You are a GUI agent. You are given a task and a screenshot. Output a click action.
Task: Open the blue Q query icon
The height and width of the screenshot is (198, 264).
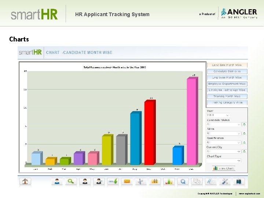tap(183, 181)
